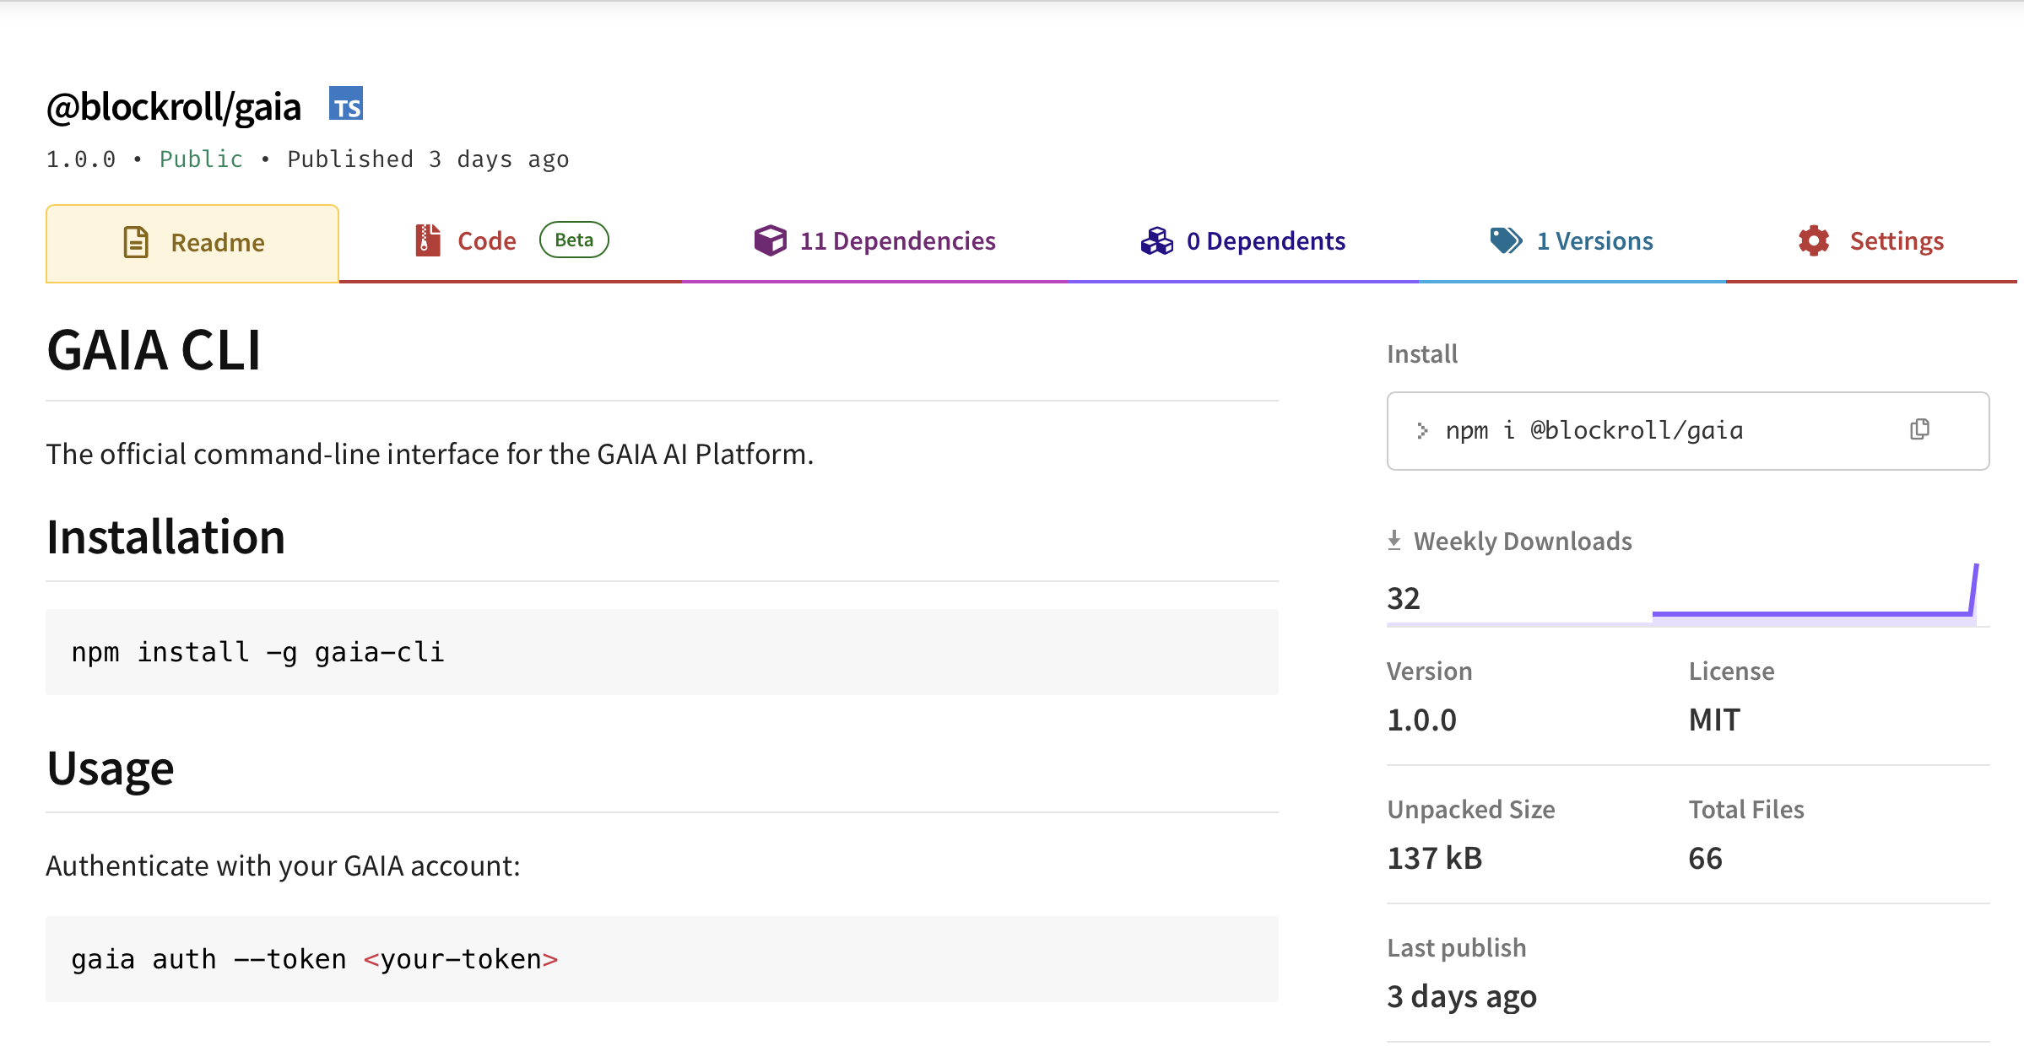Click the Public visibility label
The height and width of the screenshot is (1046, 2024).
pyautogui.click(x=201, y=159)
